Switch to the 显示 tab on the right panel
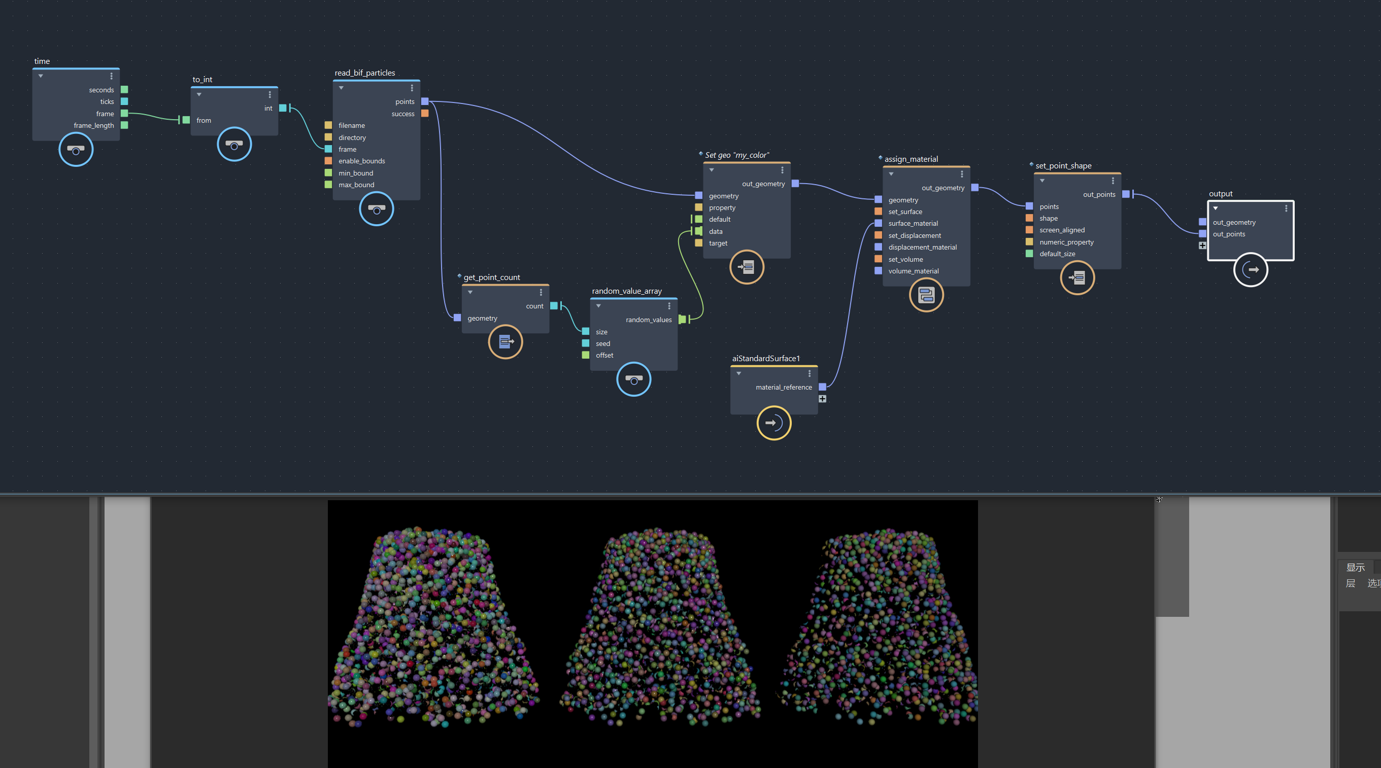The width and height of the screenshot is (1381, 768). pyautogui.click(x=1356, y=567)
